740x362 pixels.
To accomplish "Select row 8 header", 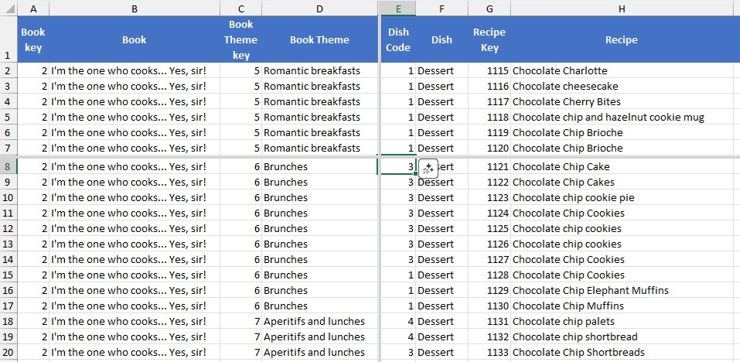I will tap(9, 167).
